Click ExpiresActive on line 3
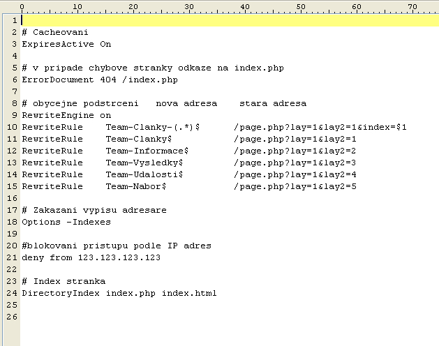 pos(58,44)
